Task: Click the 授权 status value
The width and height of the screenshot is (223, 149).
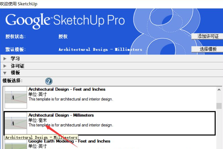Action: [x=63, y=37]
